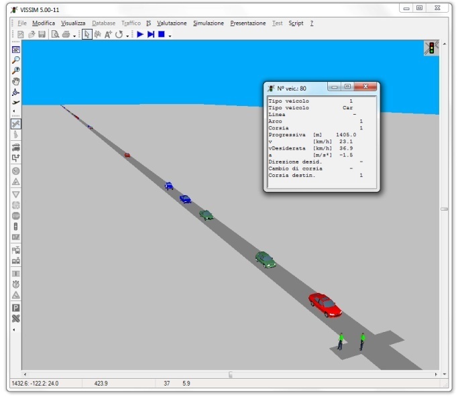Viewport: 458px width, 397px height.
Task: Select the signal head traffic light tool
Action: tap(16, 227)
